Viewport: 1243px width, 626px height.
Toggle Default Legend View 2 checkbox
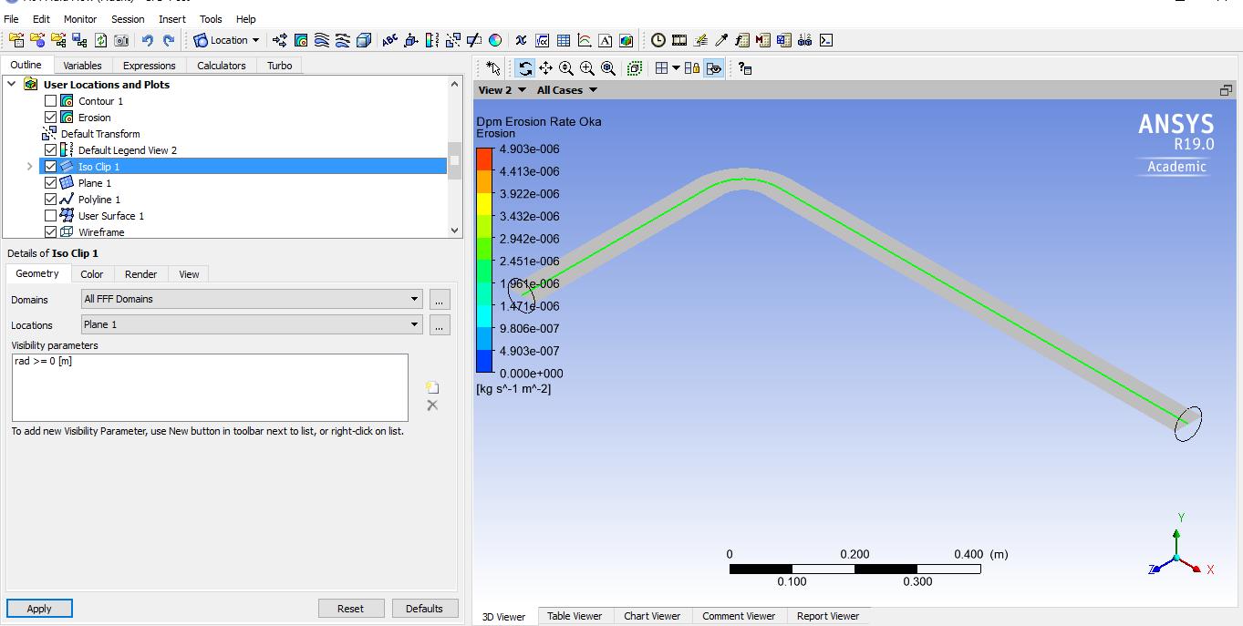[x=51, y=150]
